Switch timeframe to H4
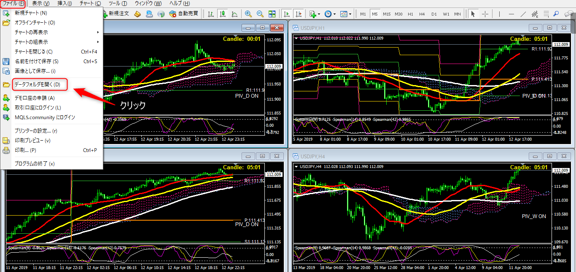The height and width of the screenshot is (272, 576). tap(422, 14)
